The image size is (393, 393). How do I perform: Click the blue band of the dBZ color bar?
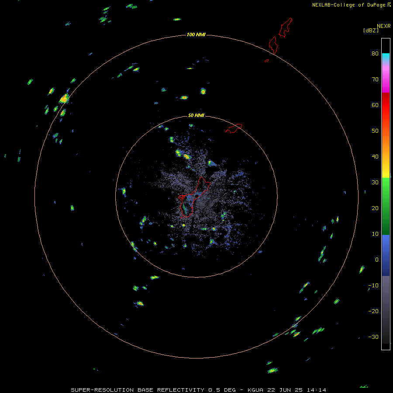pyautogui.click(x=386, y=255)
